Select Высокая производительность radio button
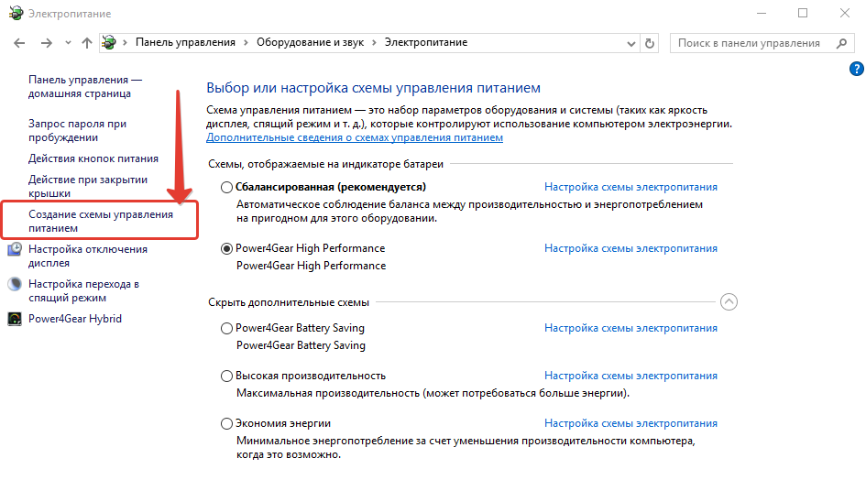 point(226,376)
